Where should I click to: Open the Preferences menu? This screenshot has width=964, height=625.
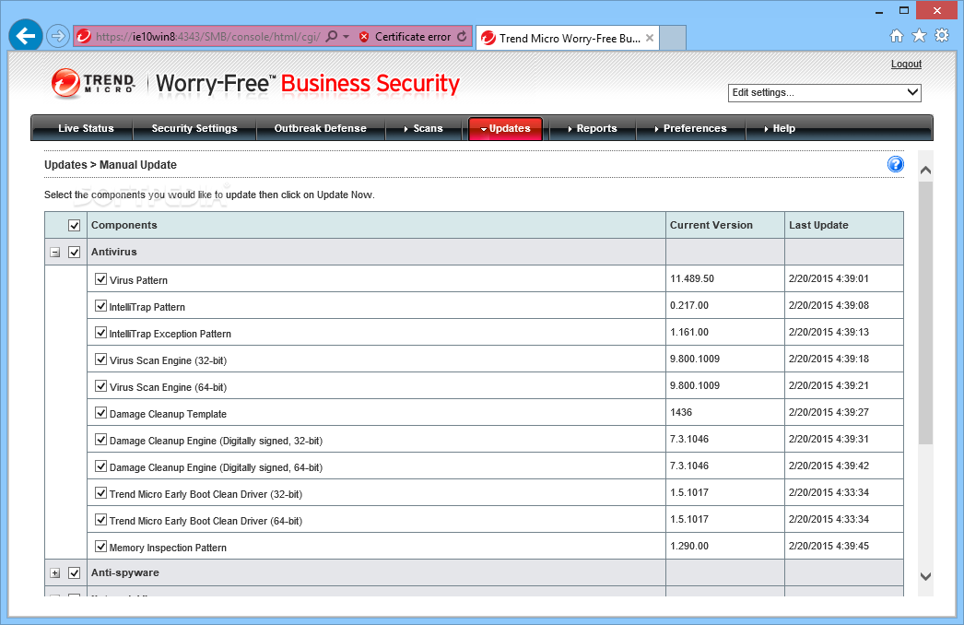(690, 128)
